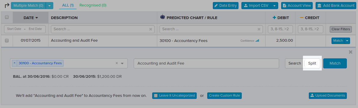
Task: Click the Data Entry pencil button
Action: (226, 5)
